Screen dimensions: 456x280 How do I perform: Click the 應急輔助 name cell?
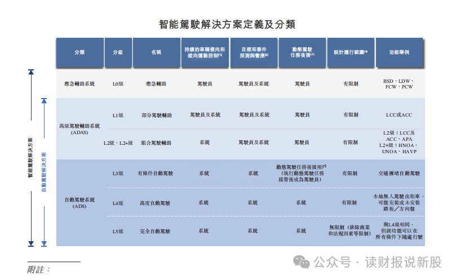156,84
